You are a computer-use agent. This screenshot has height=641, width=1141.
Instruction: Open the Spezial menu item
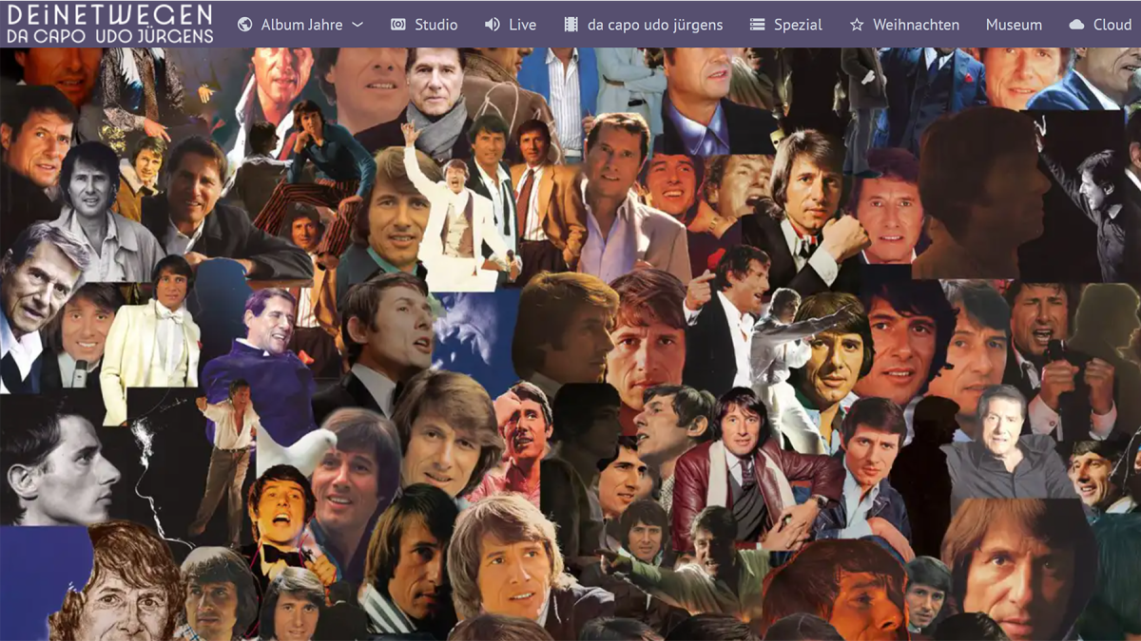[x=798, y=25]
